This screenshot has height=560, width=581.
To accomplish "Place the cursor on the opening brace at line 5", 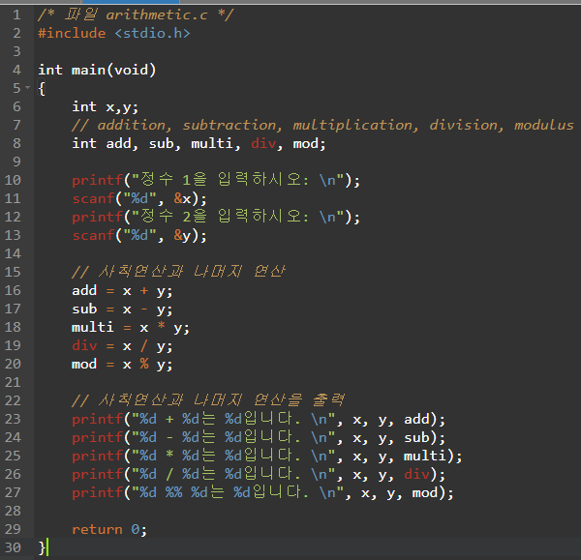I will pos(42,89).
